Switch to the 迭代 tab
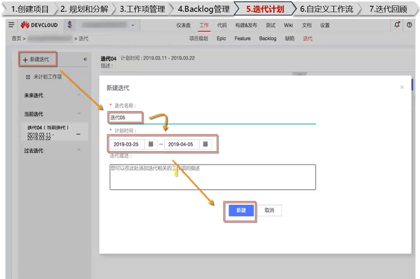420x279 pixels. tap(308, 38)
